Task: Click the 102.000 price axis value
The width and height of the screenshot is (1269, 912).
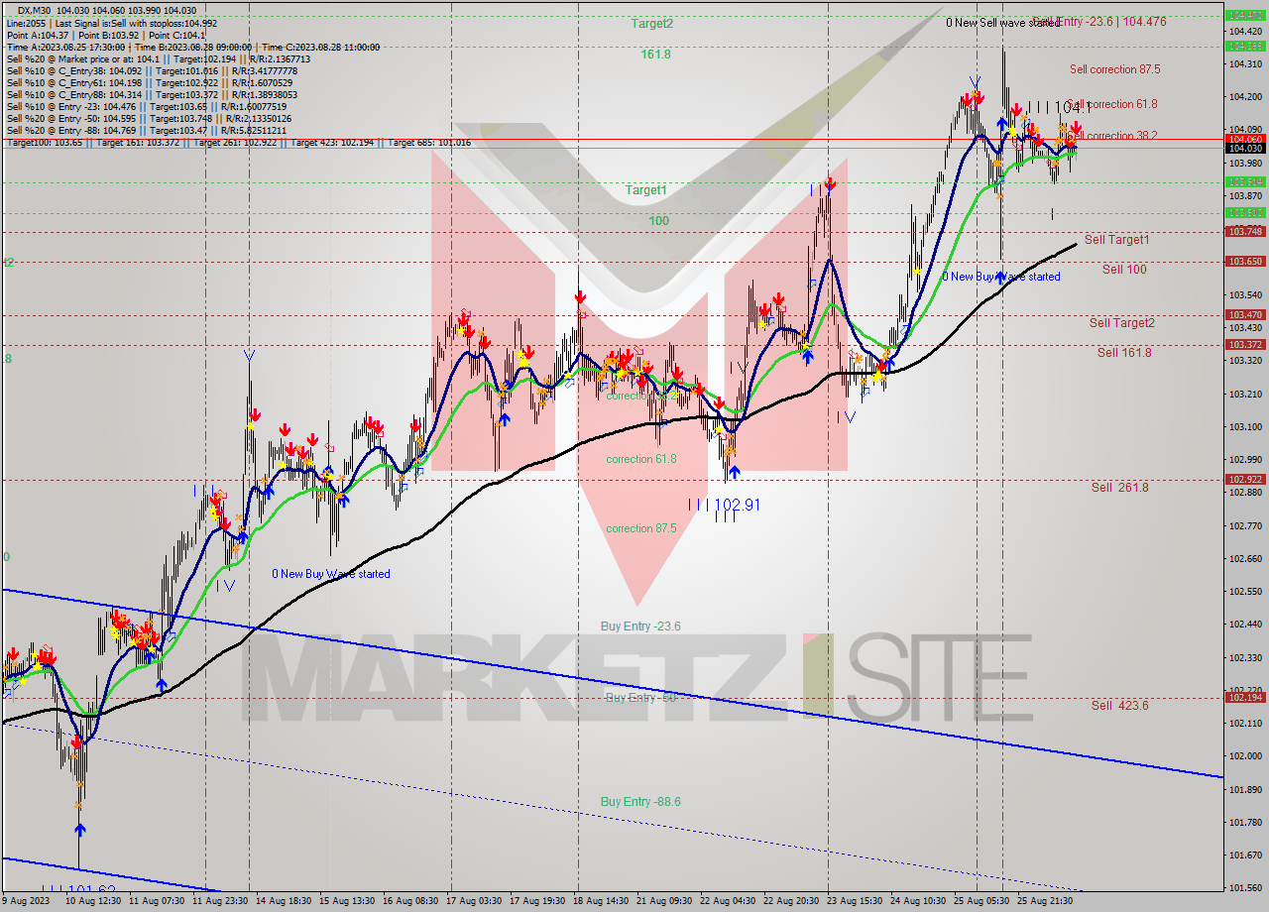Action: [1245, 756]
